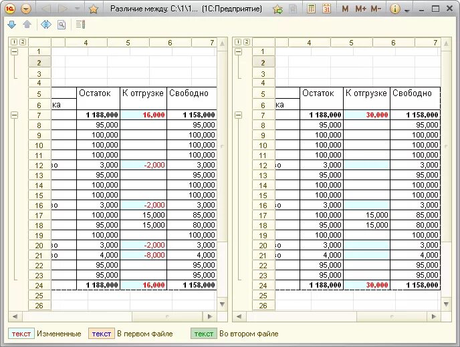
Task: Click the M- memory subtract button
Action: 376,9
